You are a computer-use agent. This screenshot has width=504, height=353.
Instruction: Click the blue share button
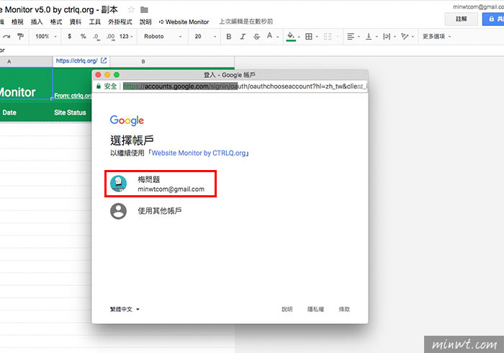[x=493, y=19]
